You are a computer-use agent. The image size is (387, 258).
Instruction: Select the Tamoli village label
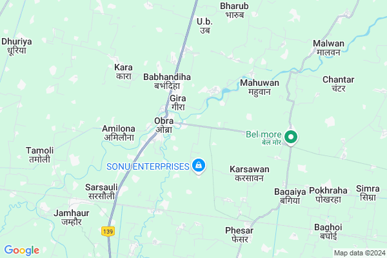(40, 155)
